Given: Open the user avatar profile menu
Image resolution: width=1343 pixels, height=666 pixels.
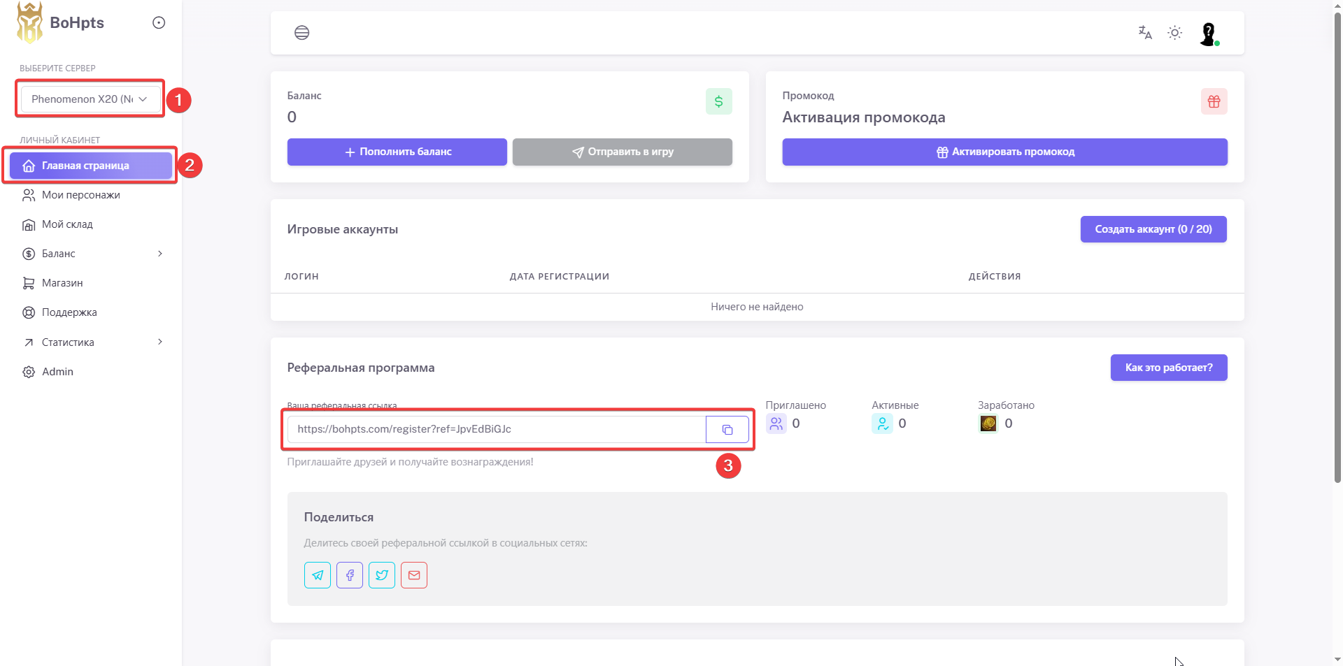Looking at the screenshot, I should (x=1209, y=34).
